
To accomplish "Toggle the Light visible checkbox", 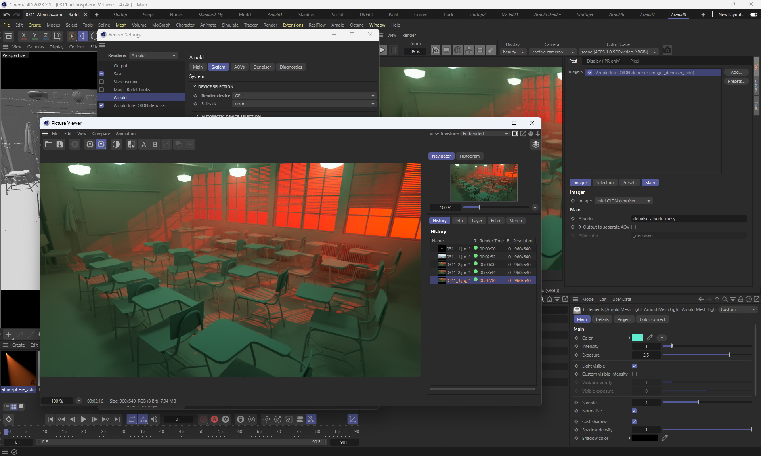I will tap(634, 366).
